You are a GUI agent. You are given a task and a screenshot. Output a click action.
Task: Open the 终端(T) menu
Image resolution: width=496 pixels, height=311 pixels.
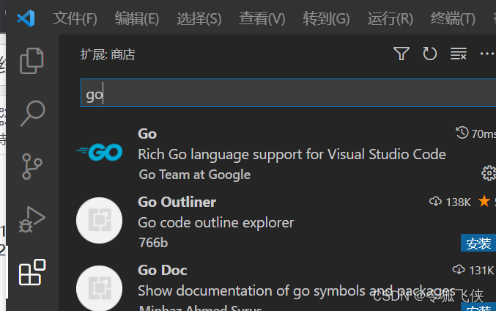point(453,18)
